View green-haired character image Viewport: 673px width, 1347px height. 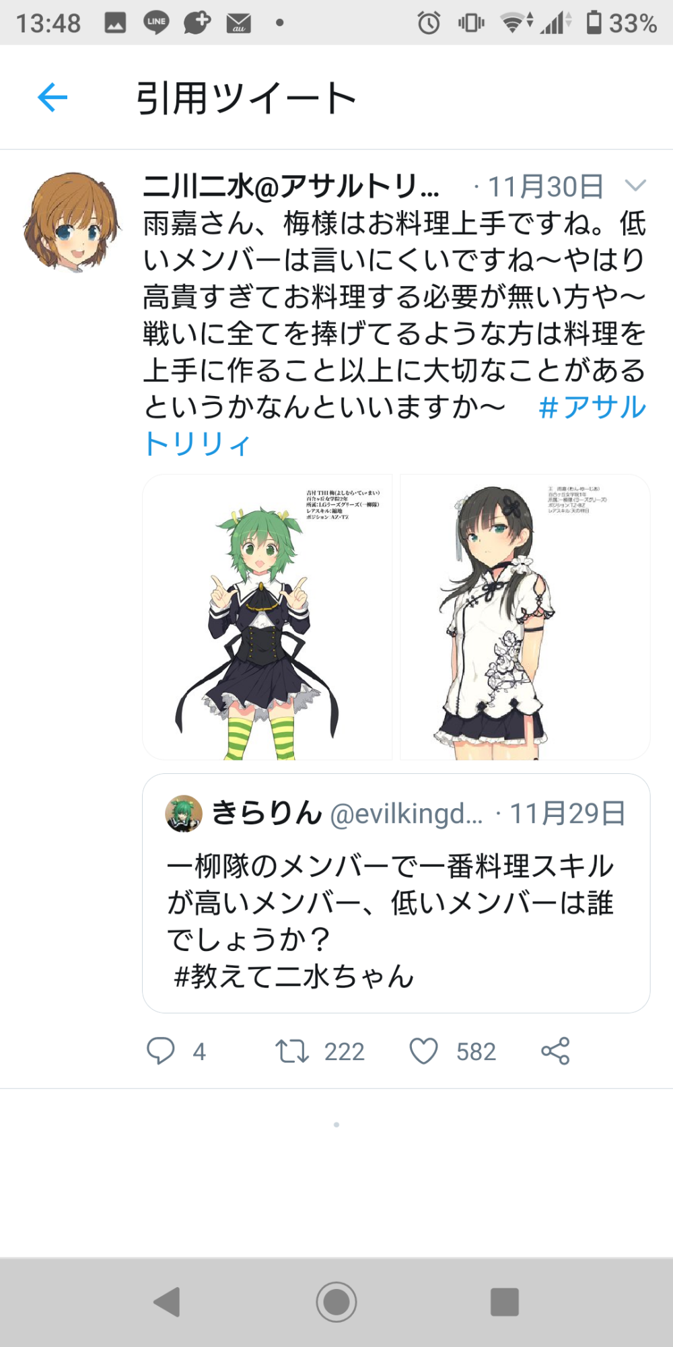tap(267, 617)
